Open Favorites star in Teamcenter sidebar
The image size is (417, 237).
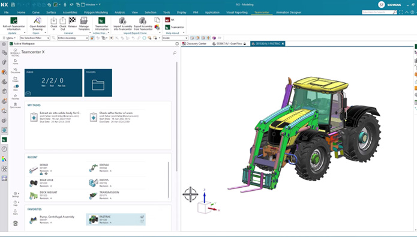pyautogui.click(x=16, y=97)
